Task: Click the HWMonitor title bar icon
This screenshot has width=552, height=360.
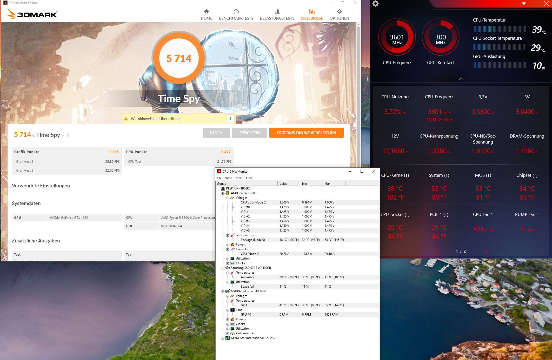Action: [219, 171]
